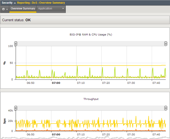This screenshot has width=170, height=139.
Task: Click right range handle on RAM & CPU chart
Action: (166, 44)
